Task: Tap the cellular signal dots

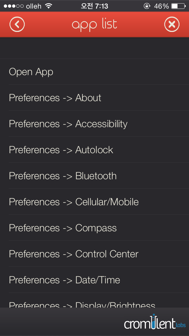Action: 14,6
